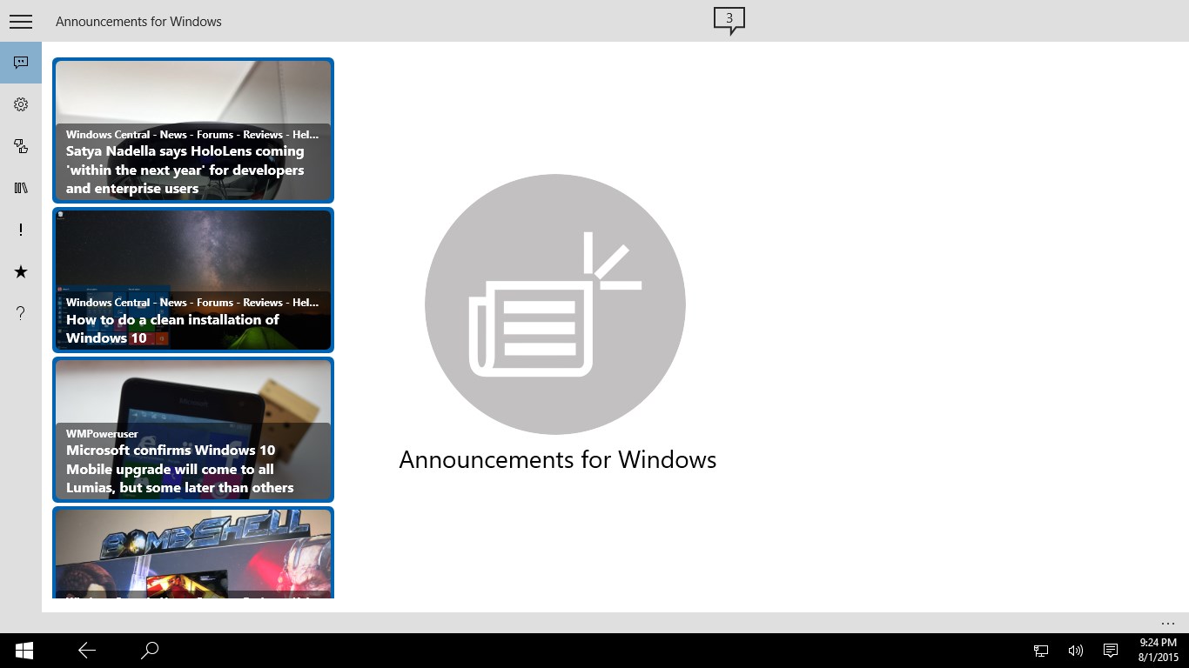Open clean installation of Windows 10 article
Viewport: 1189px width, 668px height.
pyautogui.click(x=193, y=280)
